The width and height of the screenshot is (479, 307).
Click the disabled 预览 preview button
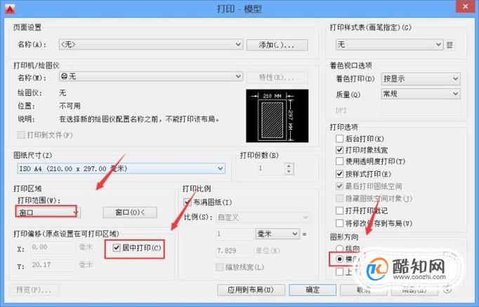pos(34,289)
